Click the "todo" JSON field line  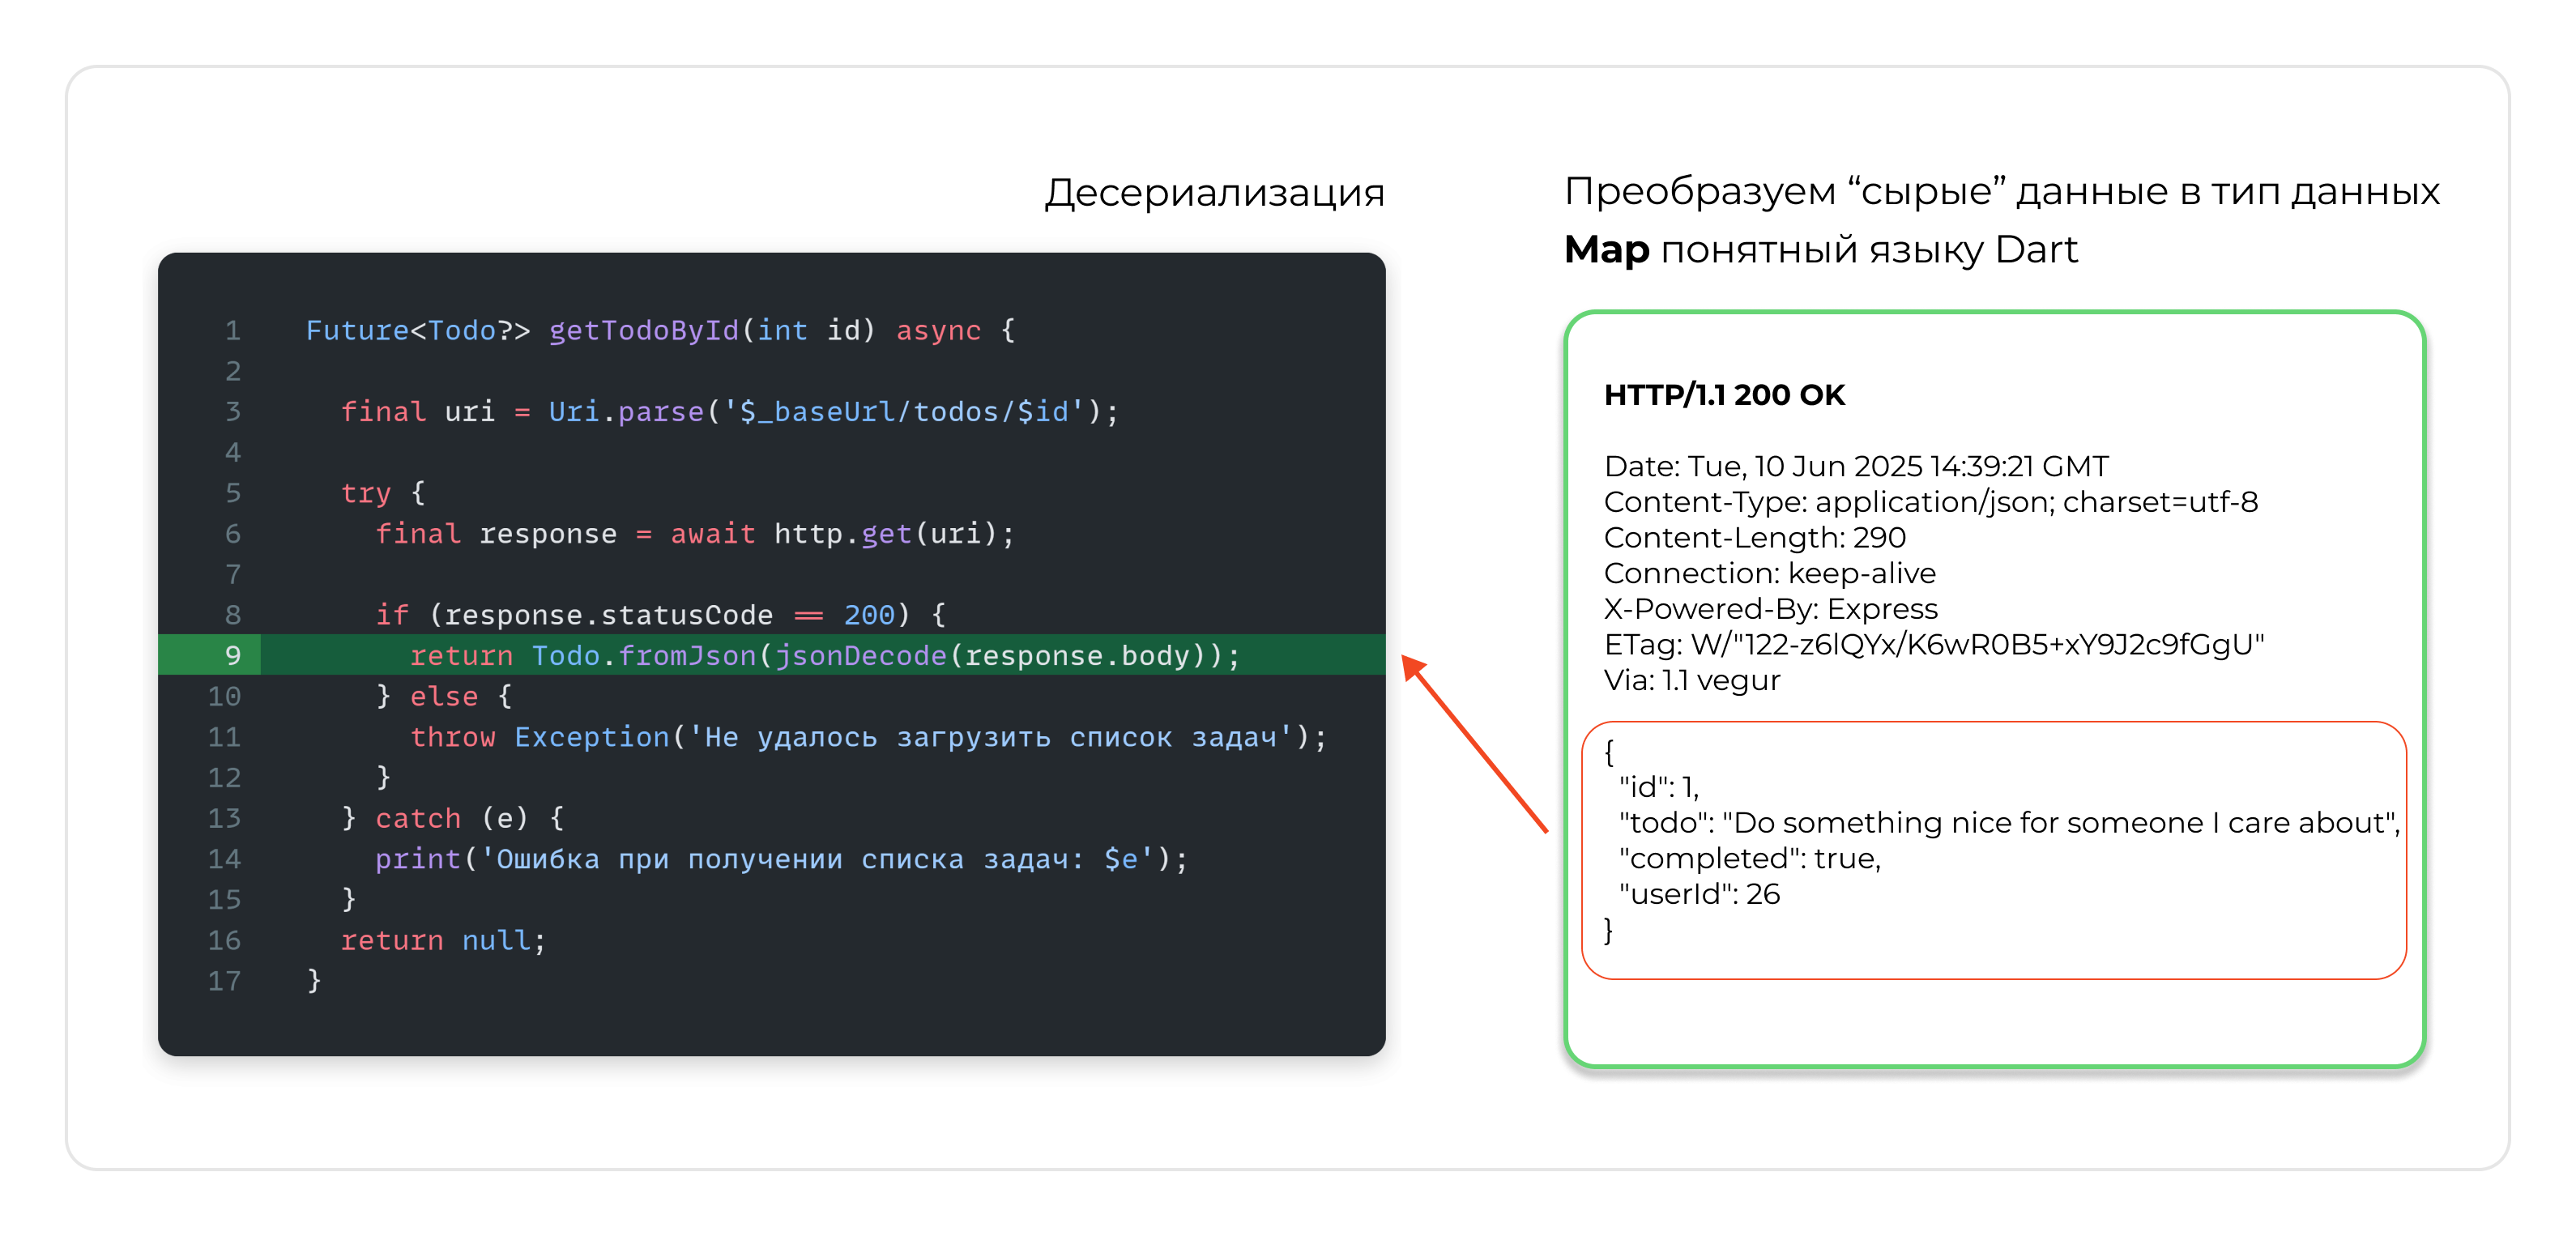(x=2008, y=822)
